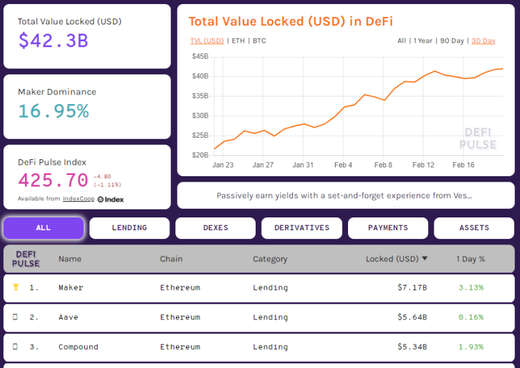520x368 pixels.
Task: Switch to the LENDING tab
Action: tap(129, 228)
